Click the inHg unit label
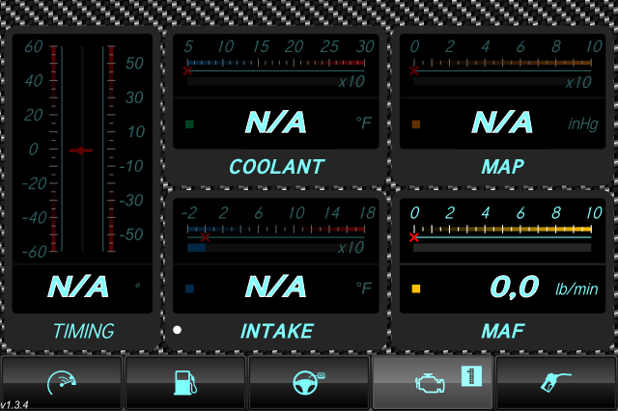The height and width of the screenshot is (411, 618). click(583, 124)
